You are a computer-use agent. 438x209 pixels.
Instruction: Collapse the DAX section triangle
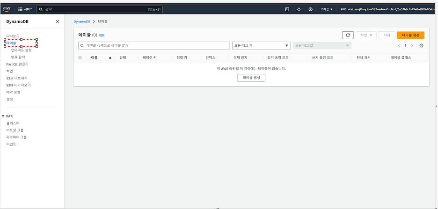[3, 116]
